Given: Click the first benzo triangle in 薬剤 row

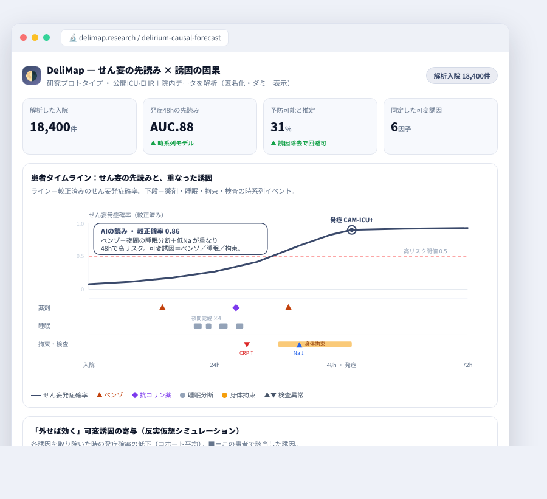Looking at the screenshot, I should click(x=162, y=307).
